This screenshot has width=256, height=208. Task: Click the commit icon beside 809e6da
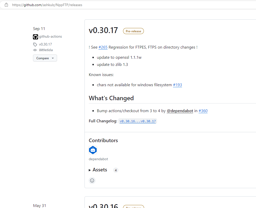[x=35, y=50]
